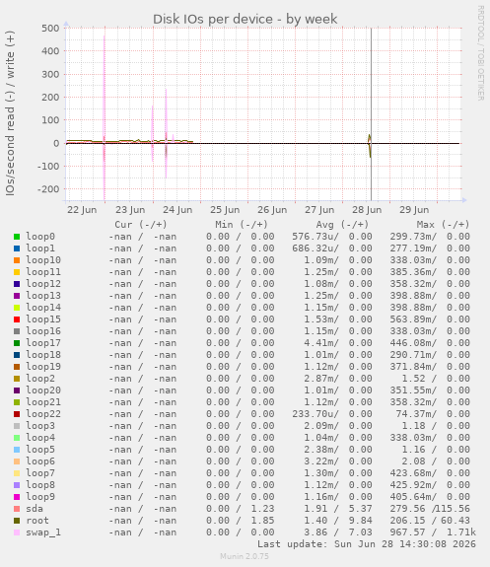Screen dimensions: 490x567
Task: Click the '500' y-axis label
Action: pos(50,29)
